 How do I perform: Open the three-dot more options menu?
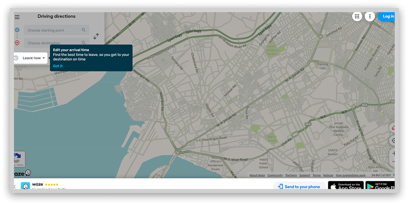(x=370, y=16)
